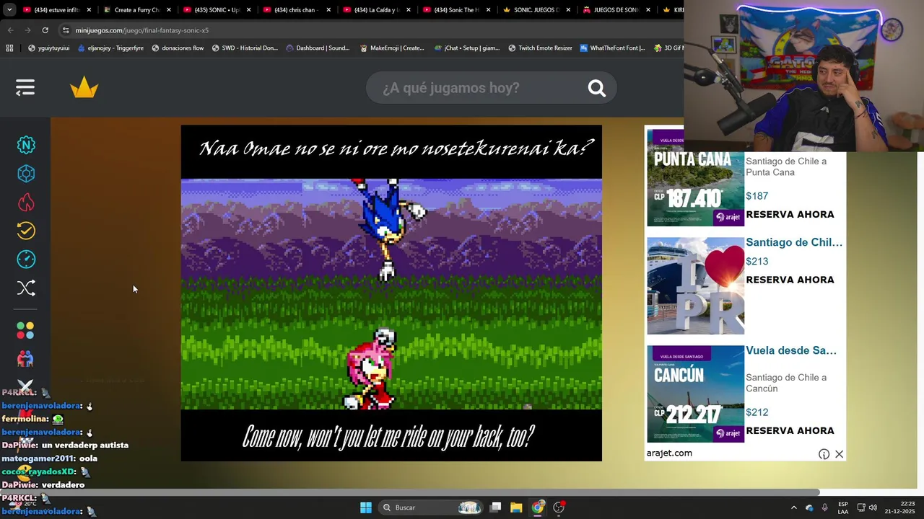924x519 pixels.
Task: Open 'yguiytuyuiui' bookmark
Action: pos(48,48)
